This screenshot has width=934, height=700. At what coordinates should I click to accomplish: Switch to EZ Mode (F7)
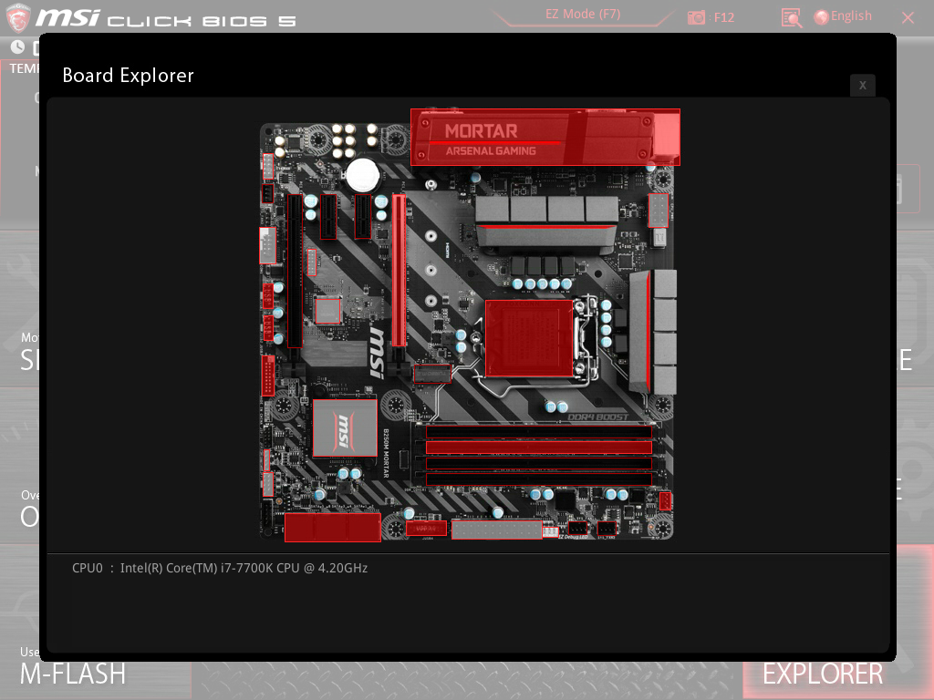[583, 15]
